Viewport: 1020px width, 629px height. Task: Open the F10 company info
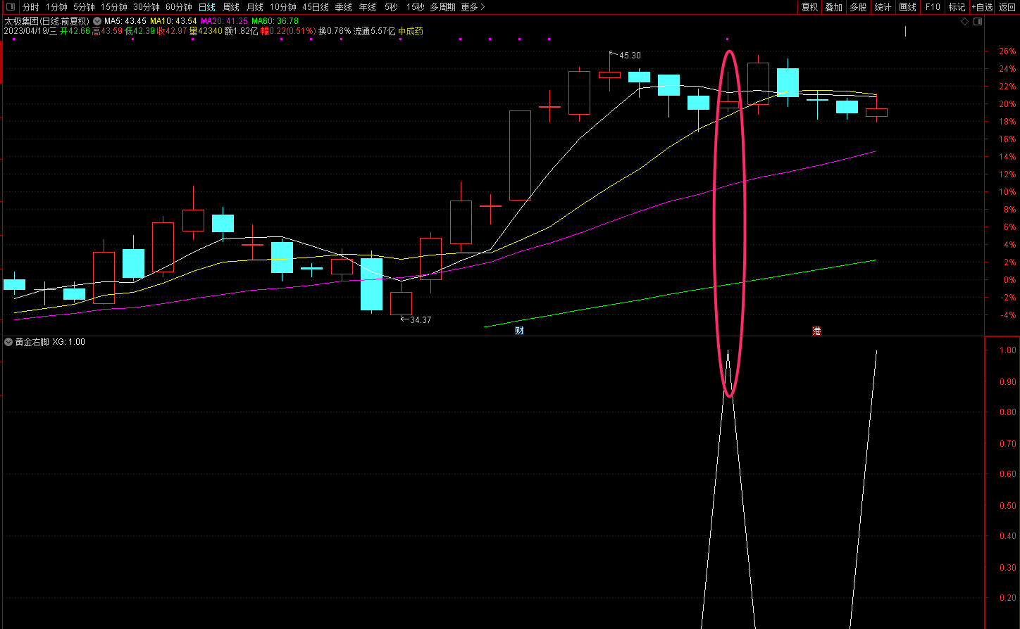[x=932, y=7]
